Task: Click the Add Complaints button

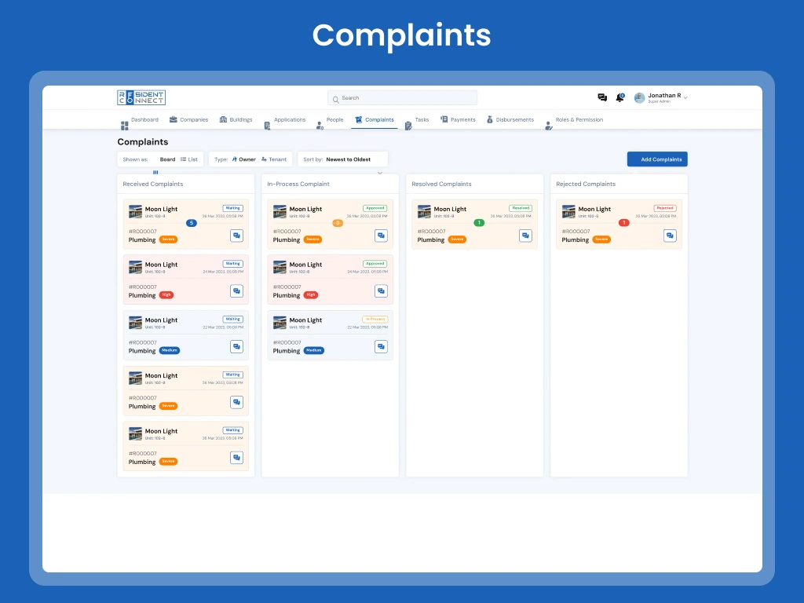Action: [x=657, y=159]
